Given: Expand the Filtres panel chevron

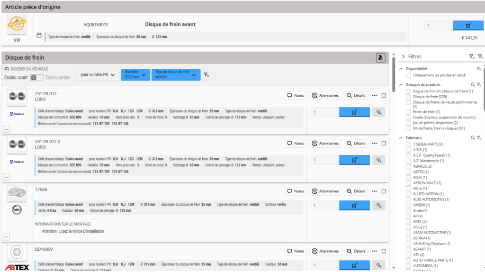Looking at the screenshot, I should pos(404,56).
